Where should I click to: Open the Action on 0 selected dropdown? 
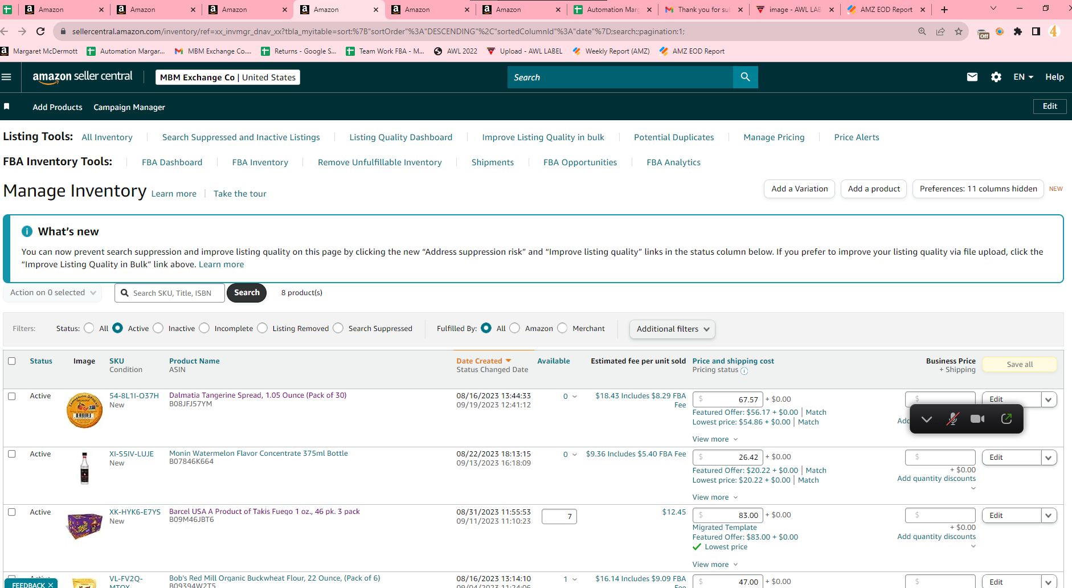(53, 293)
